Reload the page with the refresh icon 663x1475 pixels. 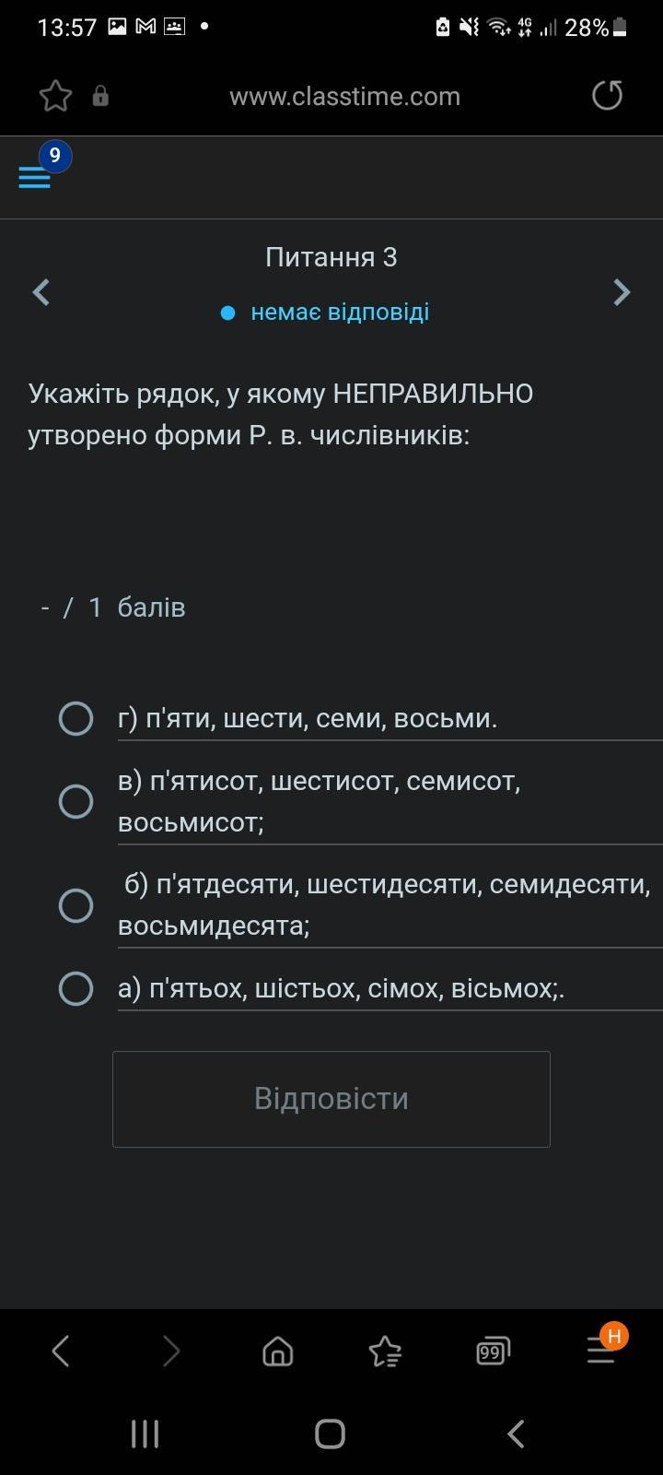[607, 95]
